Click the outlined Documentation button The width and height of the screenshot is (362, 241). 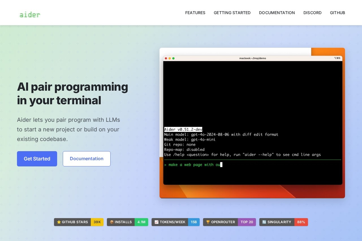(87, 159)
